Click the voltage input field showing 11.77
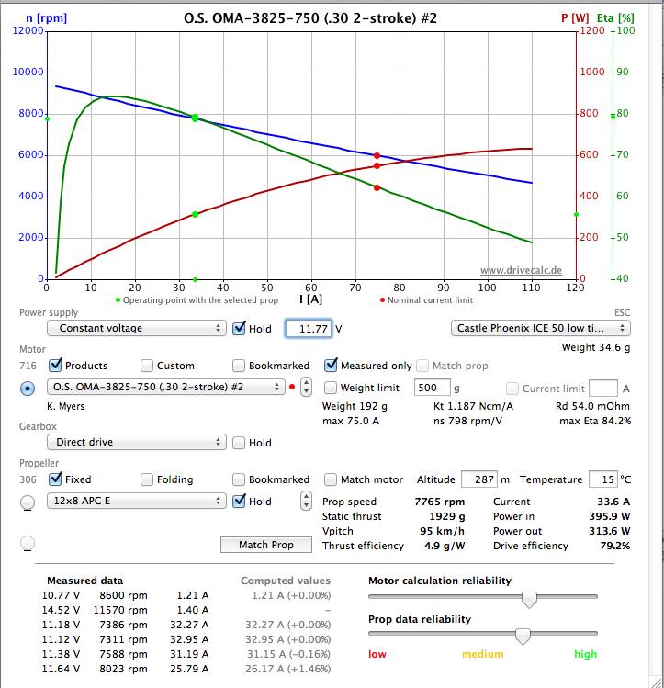The height and width of the screenshot is (688, 664). [x=309, y=329]
